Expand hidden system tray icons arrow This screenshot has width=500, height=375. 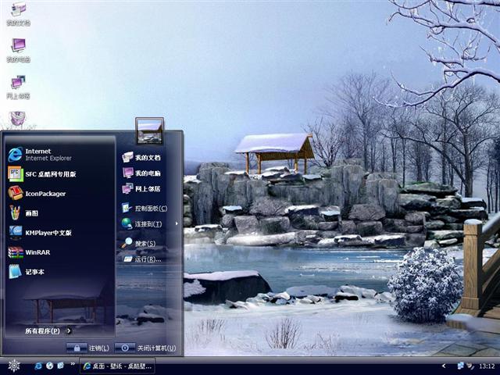(444, 366)
